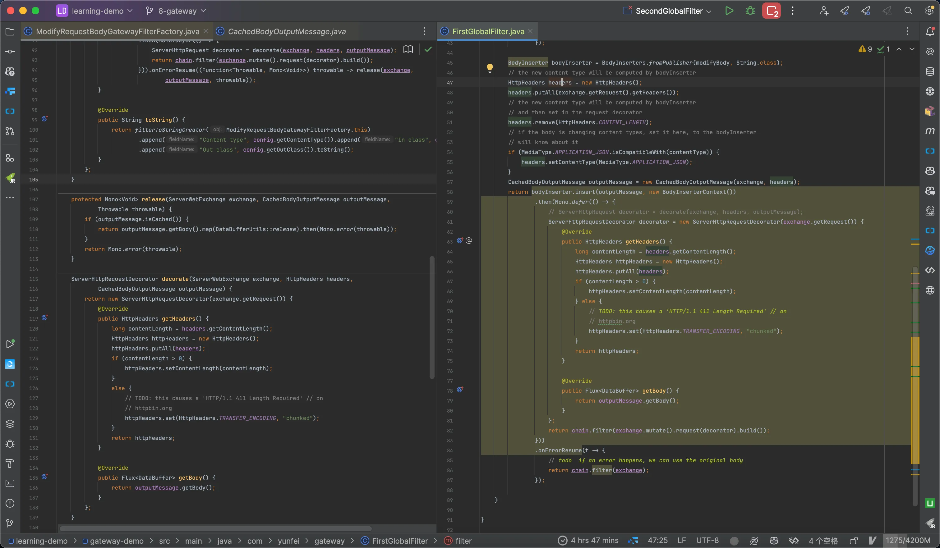Click the 1 typo check indicator
The image size is (940, 548).
tap(884, 49)
